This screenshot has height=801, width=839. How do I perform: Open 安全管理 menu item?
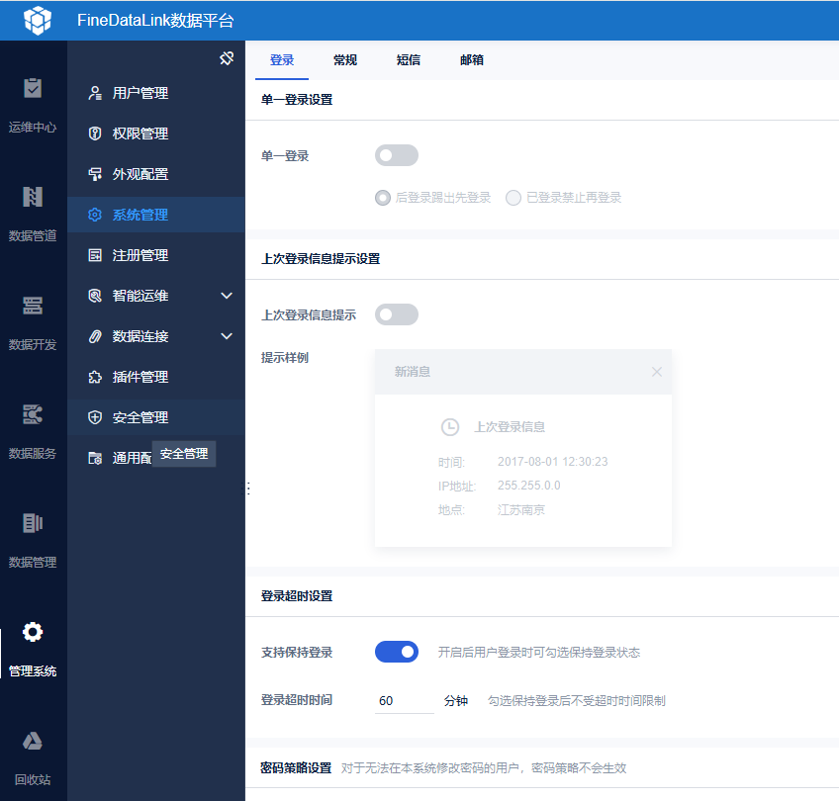[x=156, y=417]
